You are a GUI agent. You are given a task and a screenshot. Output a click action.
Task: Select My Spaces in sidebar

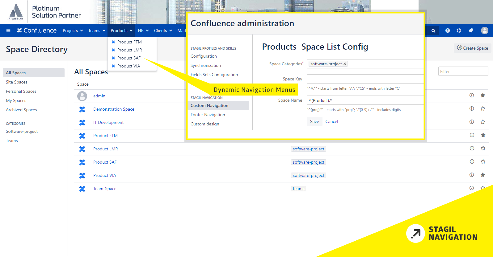16,100
